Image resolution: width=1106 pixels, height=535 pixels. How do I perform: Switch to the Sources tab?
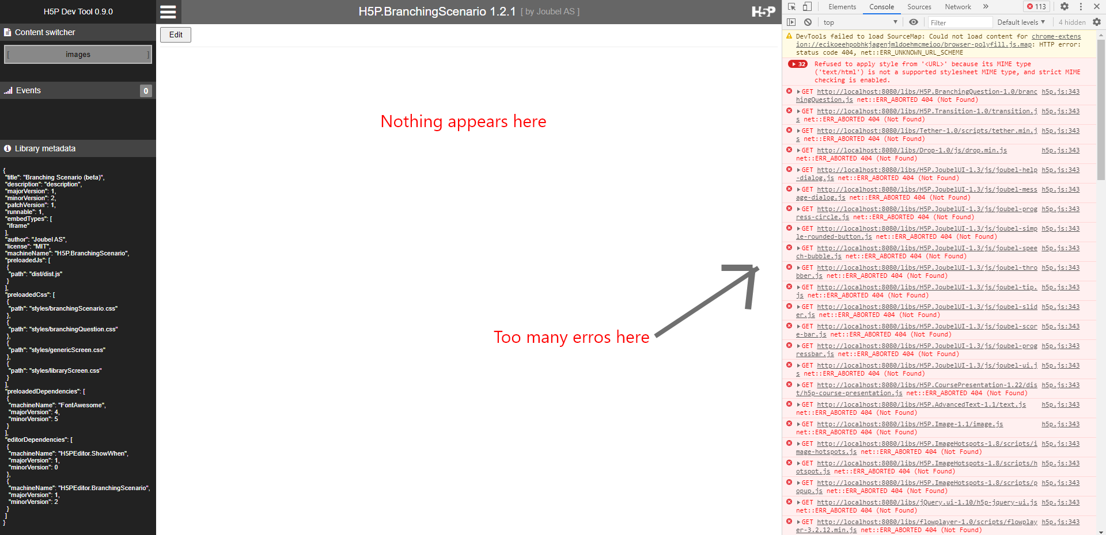point(919,7)
